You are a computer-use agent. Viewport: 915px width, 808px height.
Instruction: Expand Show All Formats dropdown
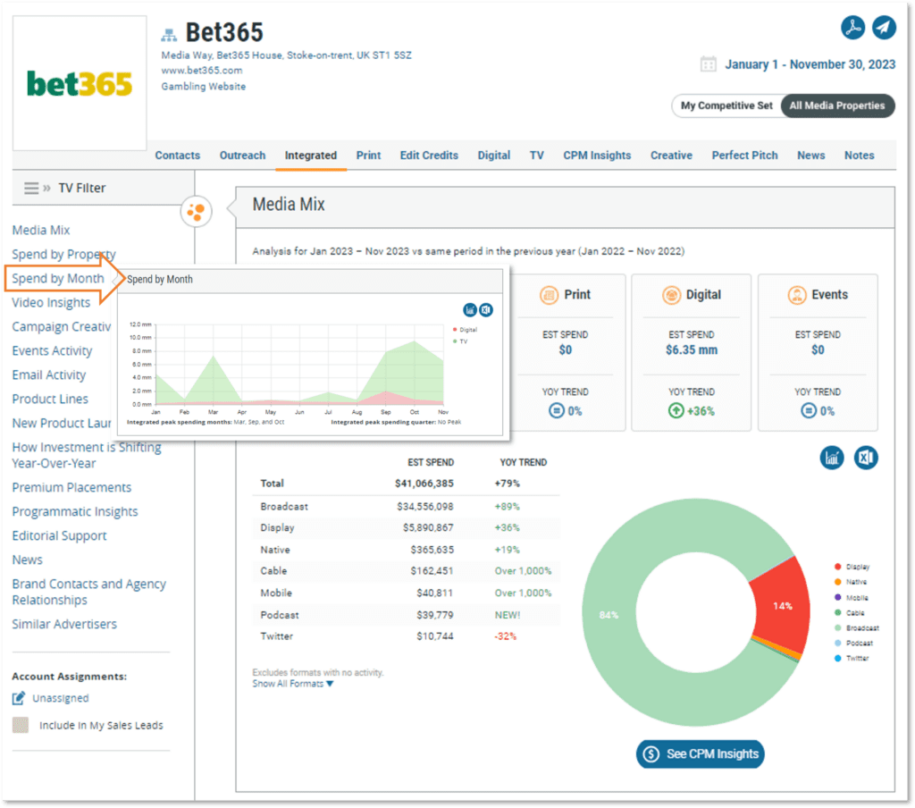(293, 684)
